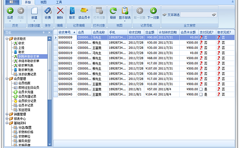Click the 取衣 blue garment icon
This screenshot has height=148, width=239.
pyautogui.click(x=72, y=11)
